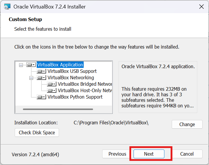Click Change to modify installation location

point(187,124)
